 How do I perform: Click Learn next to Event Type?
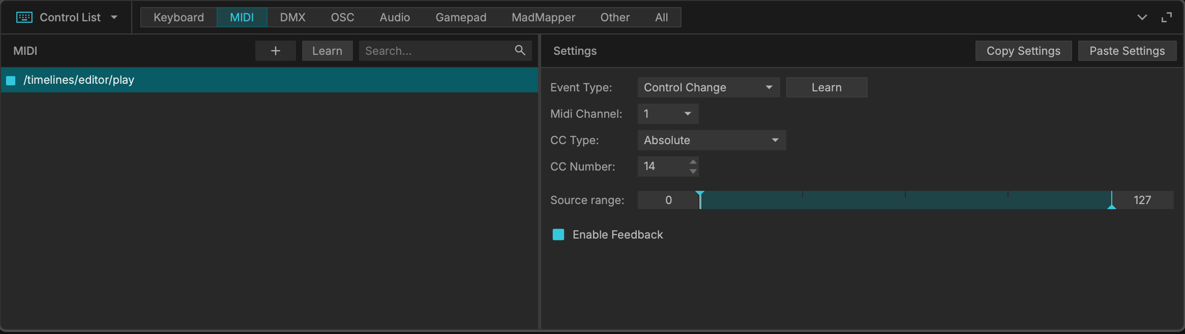point(826,87)
